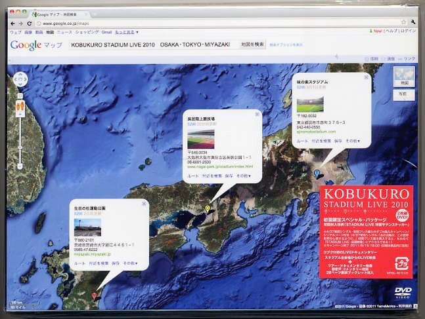Click the zoom slider track
The height and width of the screenshot is (319, 425).
20,140
